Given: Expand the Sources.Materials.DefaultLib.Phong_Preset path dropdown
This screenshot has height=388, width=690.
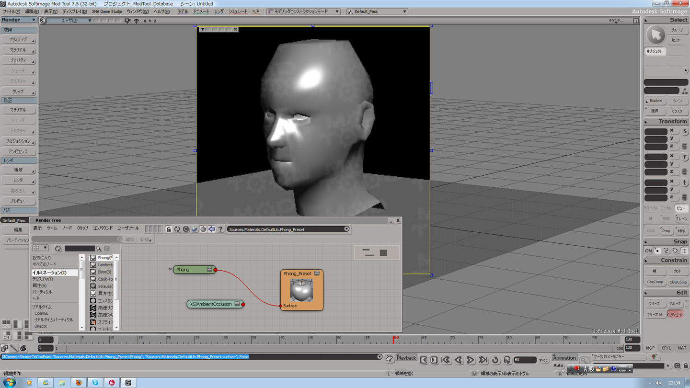Looking at the screenshot, I should (x=346, y=229).
